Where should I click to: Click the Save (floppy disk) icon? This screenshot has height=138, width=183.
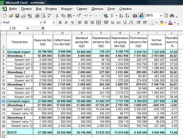pyautogui.click(x=17, y=16)
